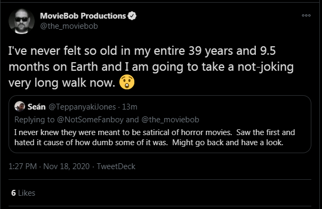
Task: Open MovieBob's profile picture
Action: point(21,21)
